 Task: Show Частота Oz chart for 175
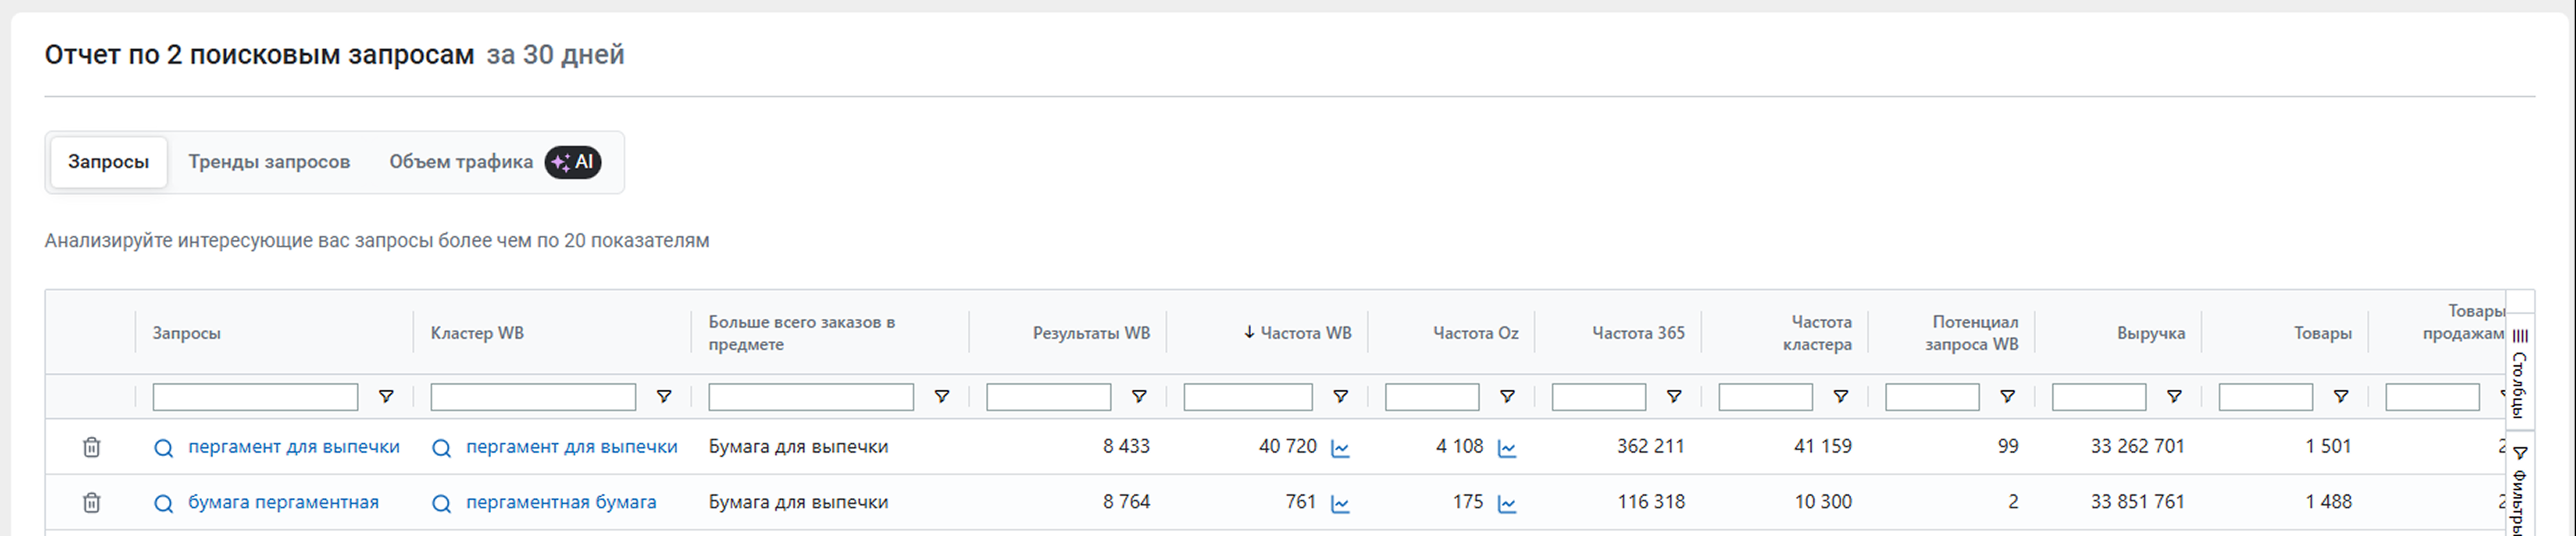point(1507,504)
